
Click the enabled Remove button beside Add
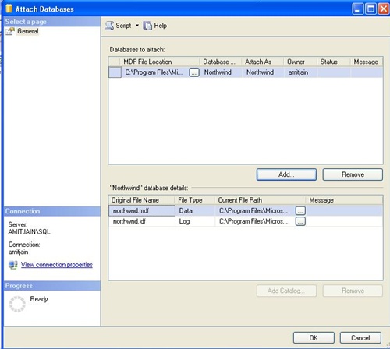click(353, 174)
